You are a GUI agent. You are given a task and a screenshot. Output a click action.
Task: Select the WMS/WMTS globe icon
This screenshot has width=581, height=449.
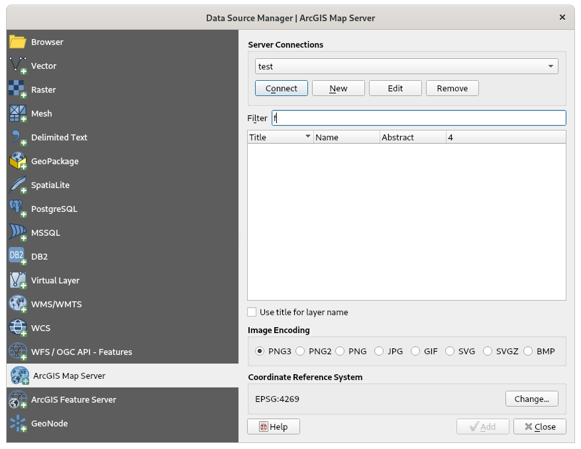pyautogui.click(x=17, y=304)
